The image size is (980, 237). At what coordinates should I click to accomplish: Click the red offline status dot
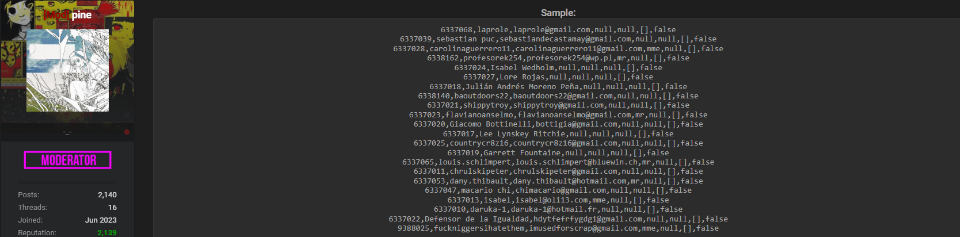(x=127, y=132)
